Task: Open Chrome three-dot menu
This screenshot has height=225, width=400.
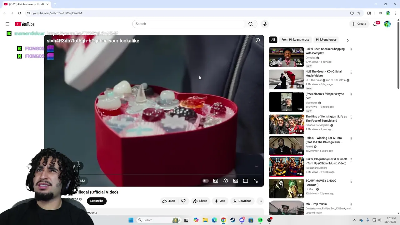Action: point(395,13)
